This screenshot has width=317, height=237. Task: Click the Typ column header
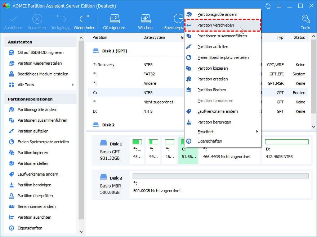(x=280, y=37)
